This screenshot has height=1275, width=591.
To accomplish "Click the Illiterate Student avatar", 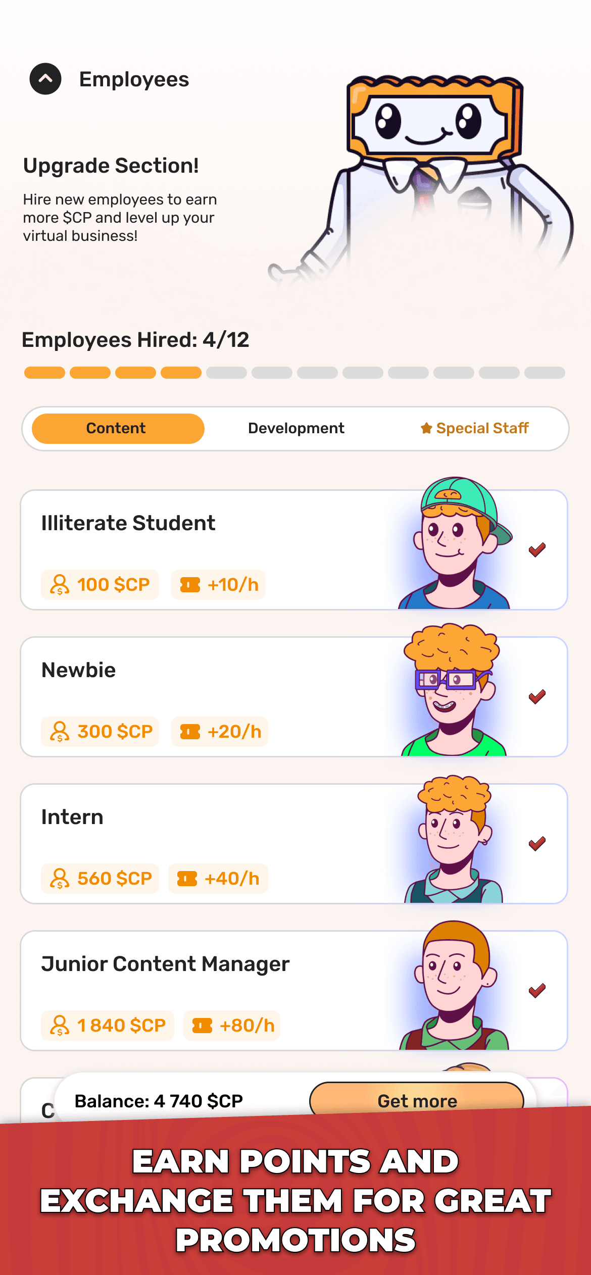I will coord(455,545).
